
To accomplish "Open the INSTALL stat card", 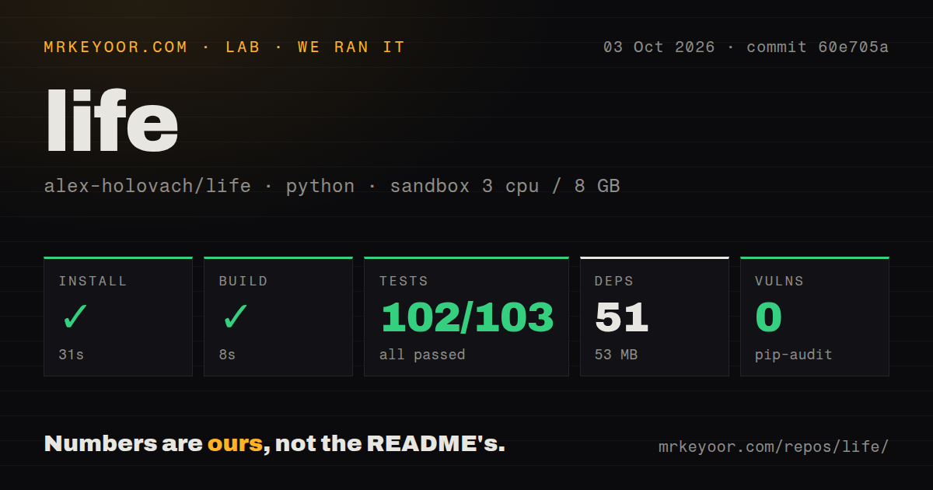I will click(x=118, y=317).
